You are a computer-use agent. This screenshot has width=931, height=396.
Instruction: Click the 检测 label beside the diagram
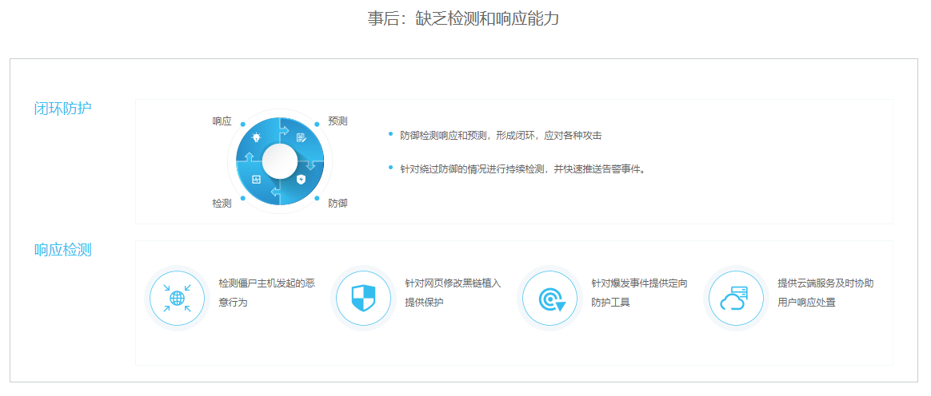tap(222, 204)
